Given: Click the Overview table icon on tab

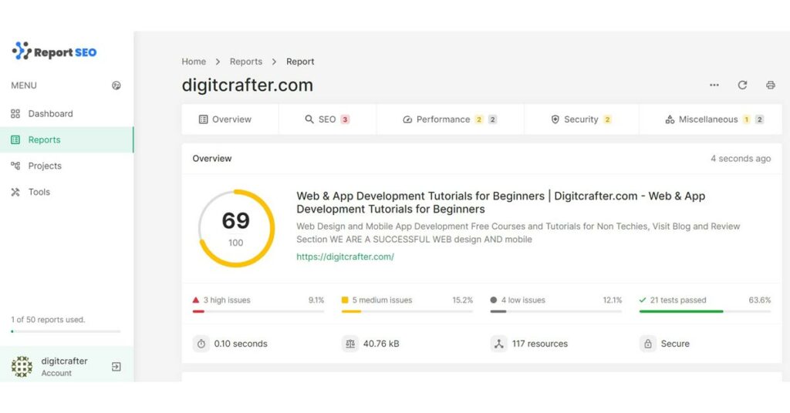Looking at the screenshot, I should coord(204,119).
